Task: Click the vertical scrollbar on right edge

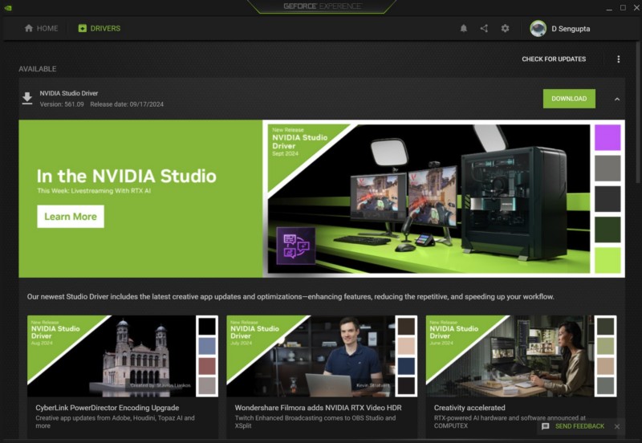Action: coord(638,112)
